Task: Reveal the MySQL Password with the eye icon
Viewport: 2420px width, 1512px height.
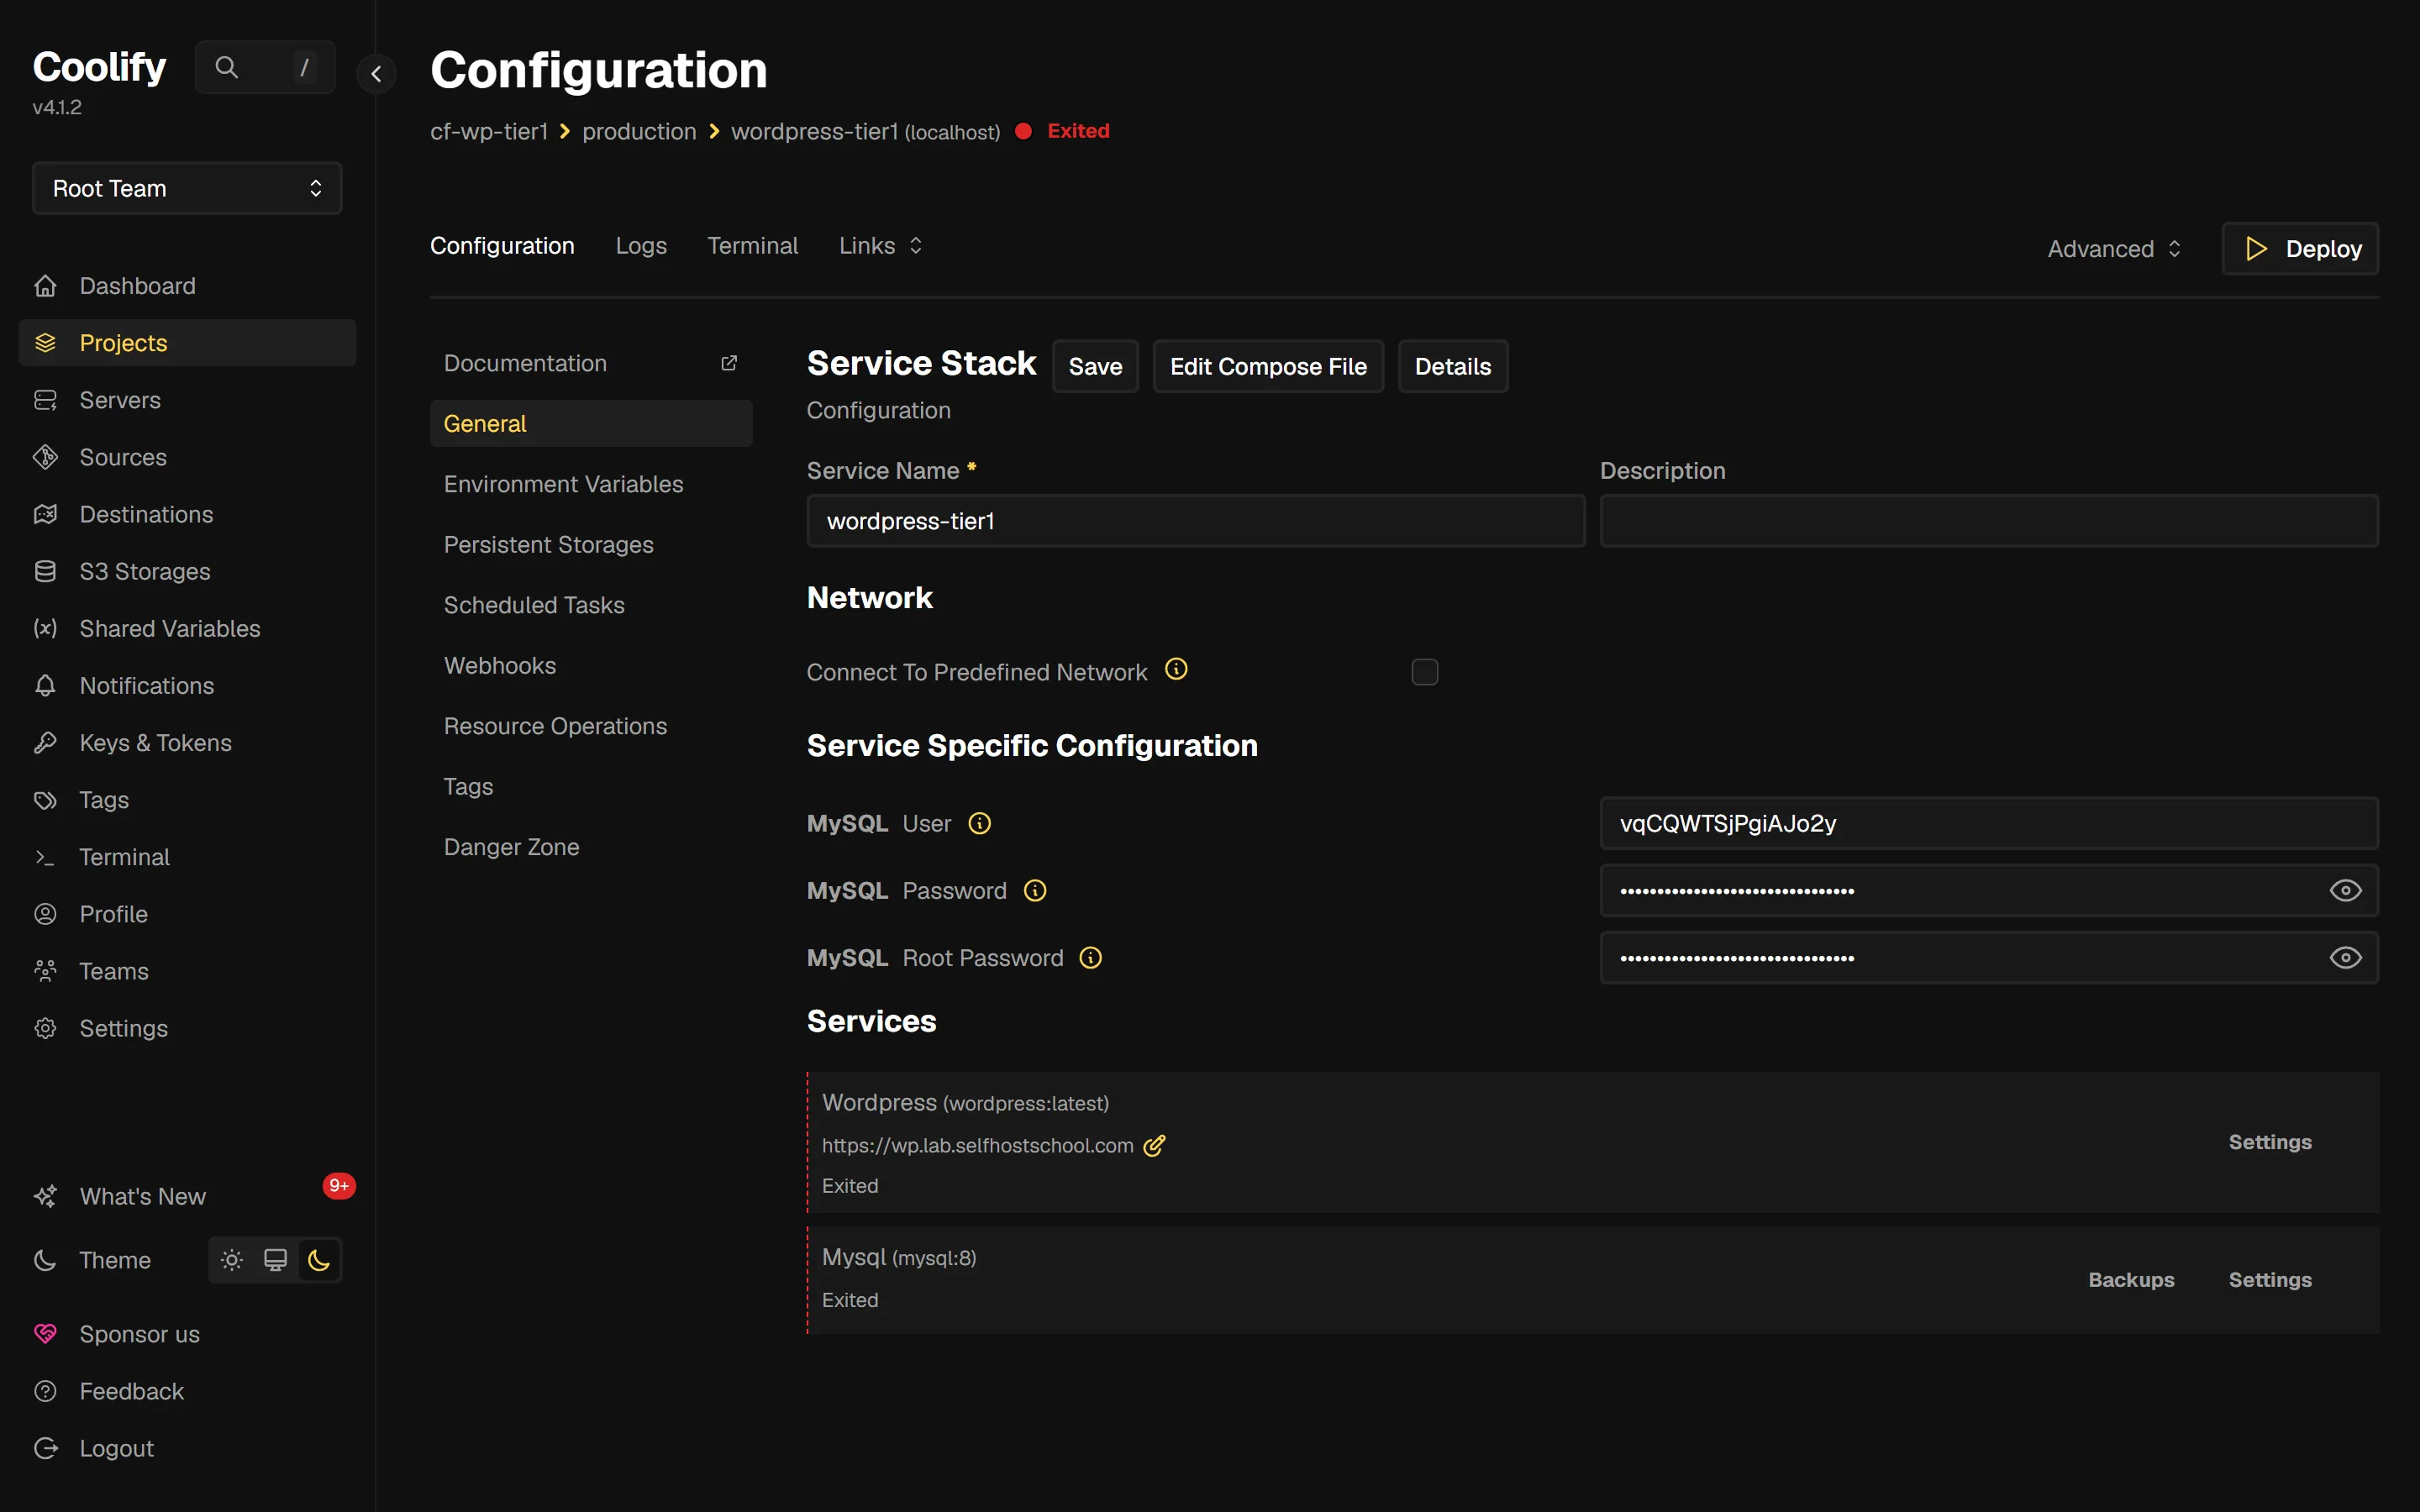Action: coord(2345,890)
